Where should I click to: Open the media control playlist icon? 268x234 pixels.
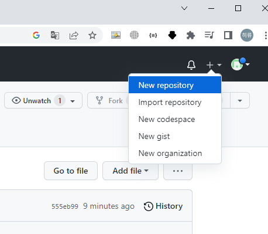[209, 35]
